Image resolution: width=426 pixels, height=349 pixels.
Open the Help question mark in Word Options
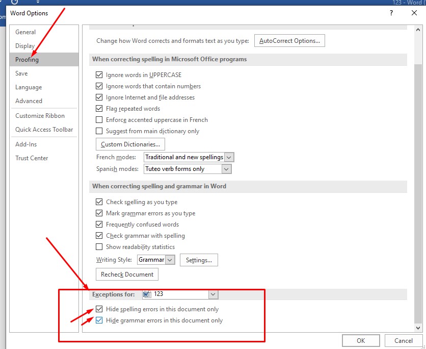391,13
